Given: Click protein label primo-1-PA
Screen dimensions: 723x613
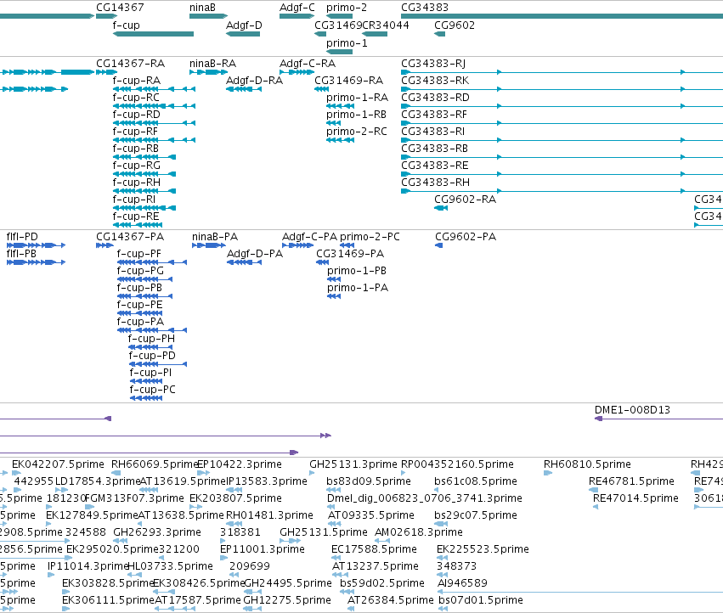Looking at the screenshot, I should point(358,288).
